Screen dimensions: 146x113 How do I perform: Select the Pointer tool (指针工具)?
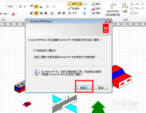pos(75,4)
